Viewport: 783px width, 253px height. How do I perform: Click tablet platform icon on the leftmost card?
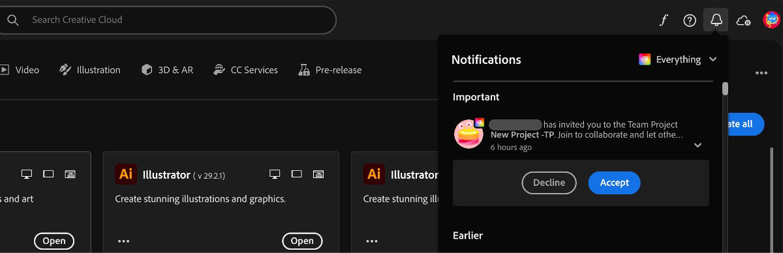(x=48, y=174)
